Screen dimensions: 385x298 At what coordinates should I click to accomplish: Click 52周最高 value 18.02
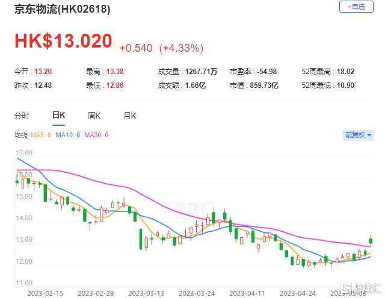pyautogui.click(x=345, y=72)
